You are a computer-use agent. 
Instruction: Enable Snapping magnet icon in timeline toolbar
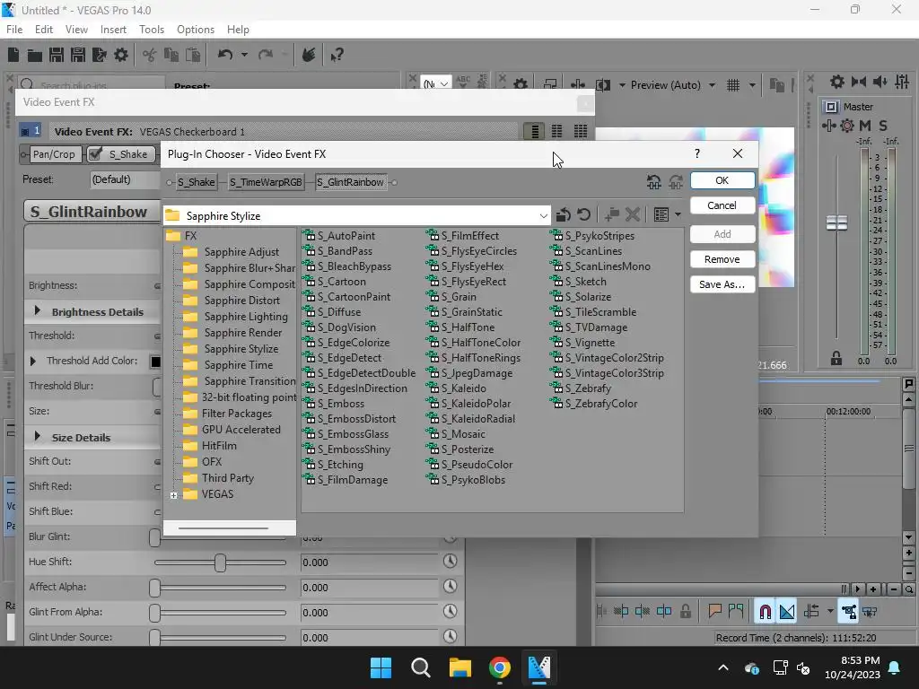pos(765,612)
